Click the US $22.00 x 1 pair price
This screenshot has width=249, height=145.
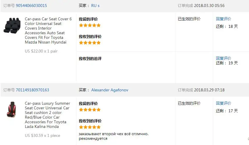pos(41,51)
